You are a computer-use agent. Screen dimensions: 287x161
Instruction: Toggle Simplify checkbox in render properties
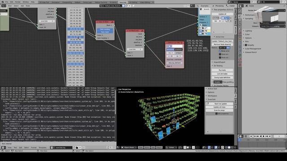point(246,45)
